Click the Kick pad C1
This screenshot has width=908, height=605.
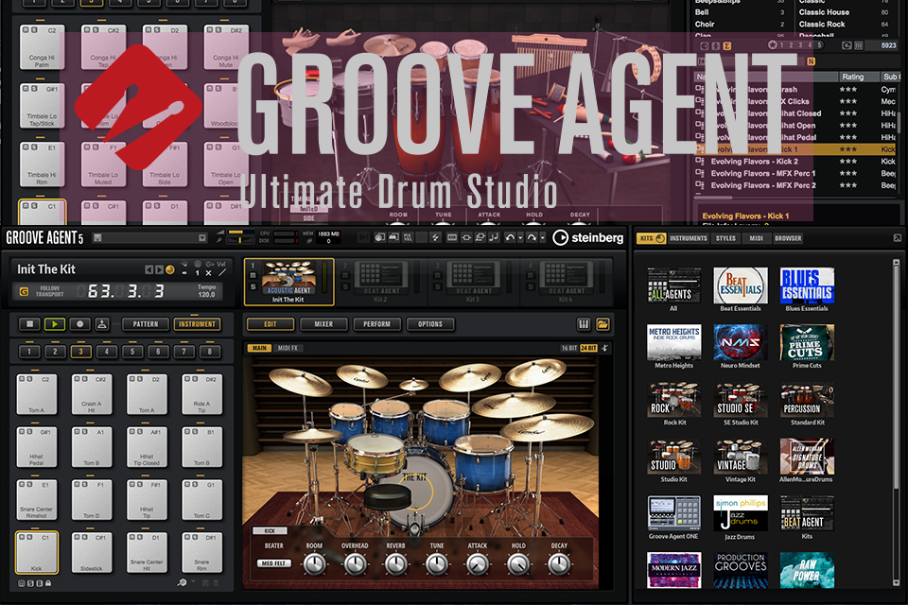37,551
